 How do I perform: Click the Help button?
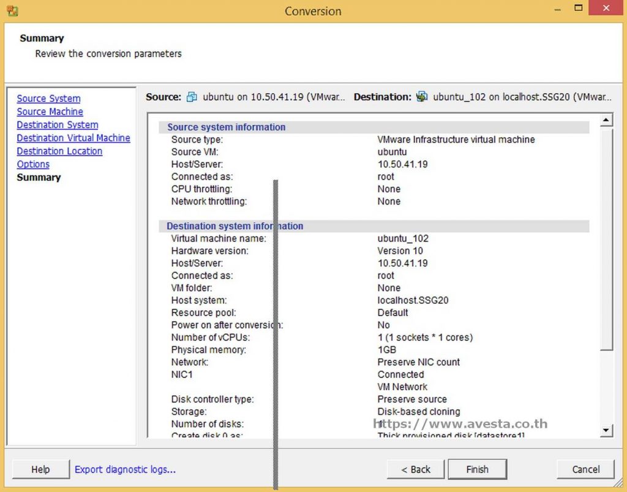[40, 469]
